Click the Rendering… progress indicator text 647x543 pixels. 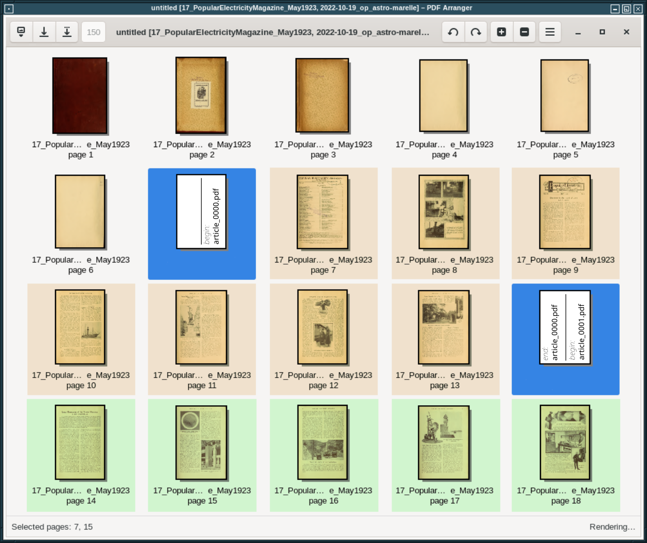(612, 527)
